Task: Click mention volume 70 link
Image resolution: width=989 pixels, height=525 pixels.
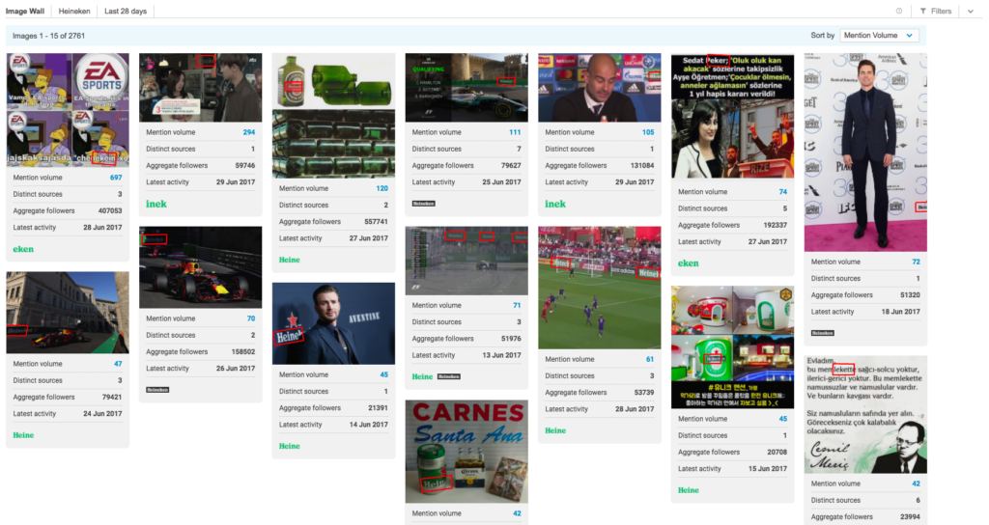Action: (251, 318)
